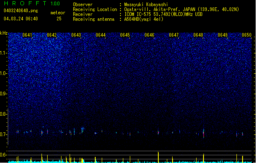Viewport: 256px width, 163px height.
Task: Click the Receiving Location label
Action: click(95, 9)
